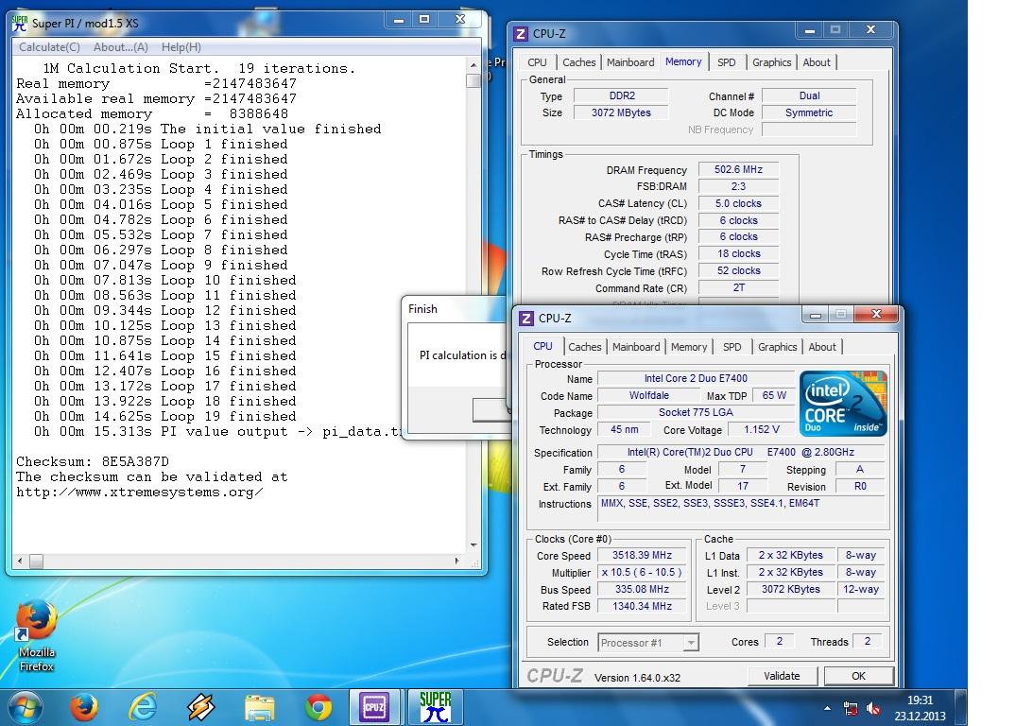Open Graphics tab in the back CPU-Z window
Image resolution: width=1033 pixels, height=726 pixels.
tap(771, 62)
